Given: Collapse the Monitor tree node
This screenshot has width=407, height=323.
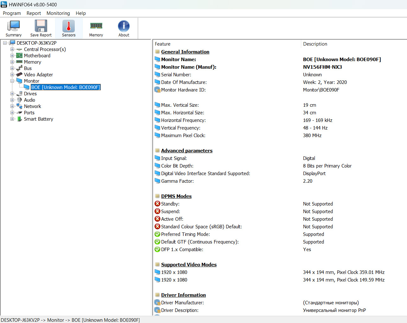Looking at the screenshot, I should pyautogui.click(x=12, y=81).
